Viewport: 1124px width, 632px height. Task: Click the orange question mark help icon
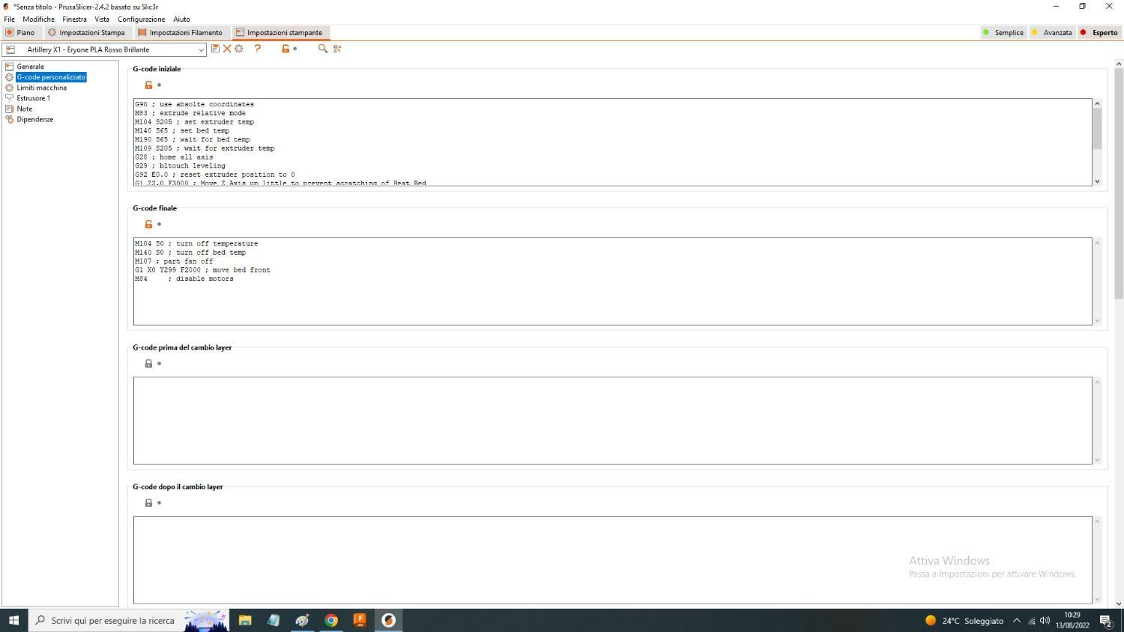pos(258,49)
